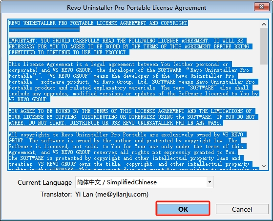
Task: Click the 'YOU AGREE TO BE BOUND' line
Action: tap(132, 111)
